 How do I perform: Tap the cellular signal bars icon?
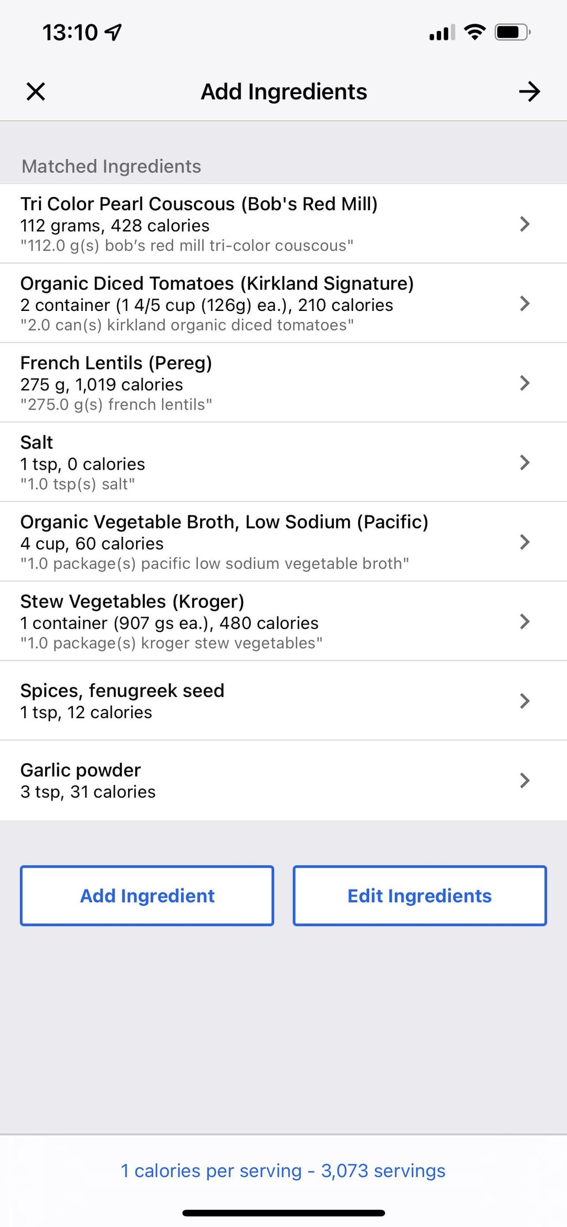click(442, 33)
